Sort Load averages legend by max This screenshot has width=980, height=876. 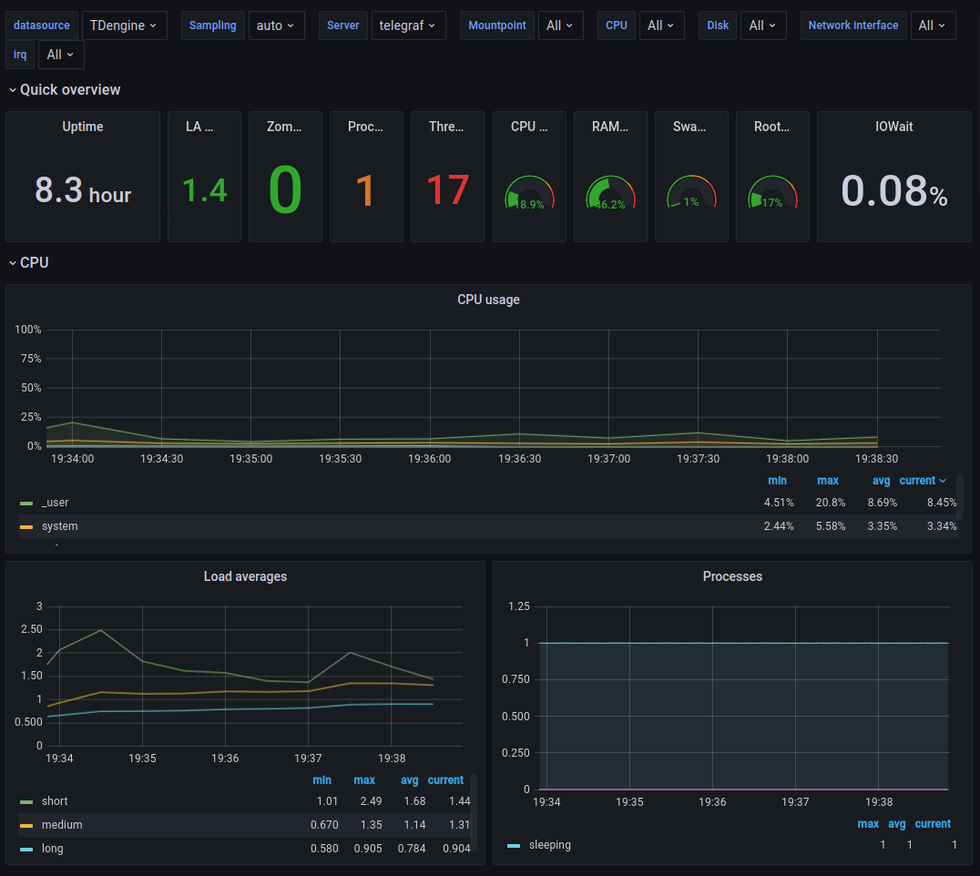(x=364, y=779)
